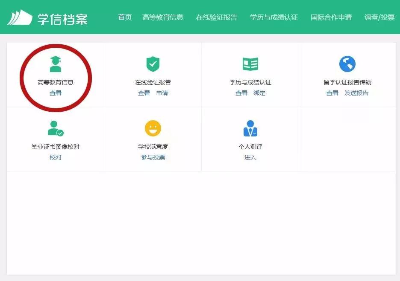The width and height of the screenshot is (400, 281).
Task: Click the 学信档案 logo icon
Action: tap(20, 17)
